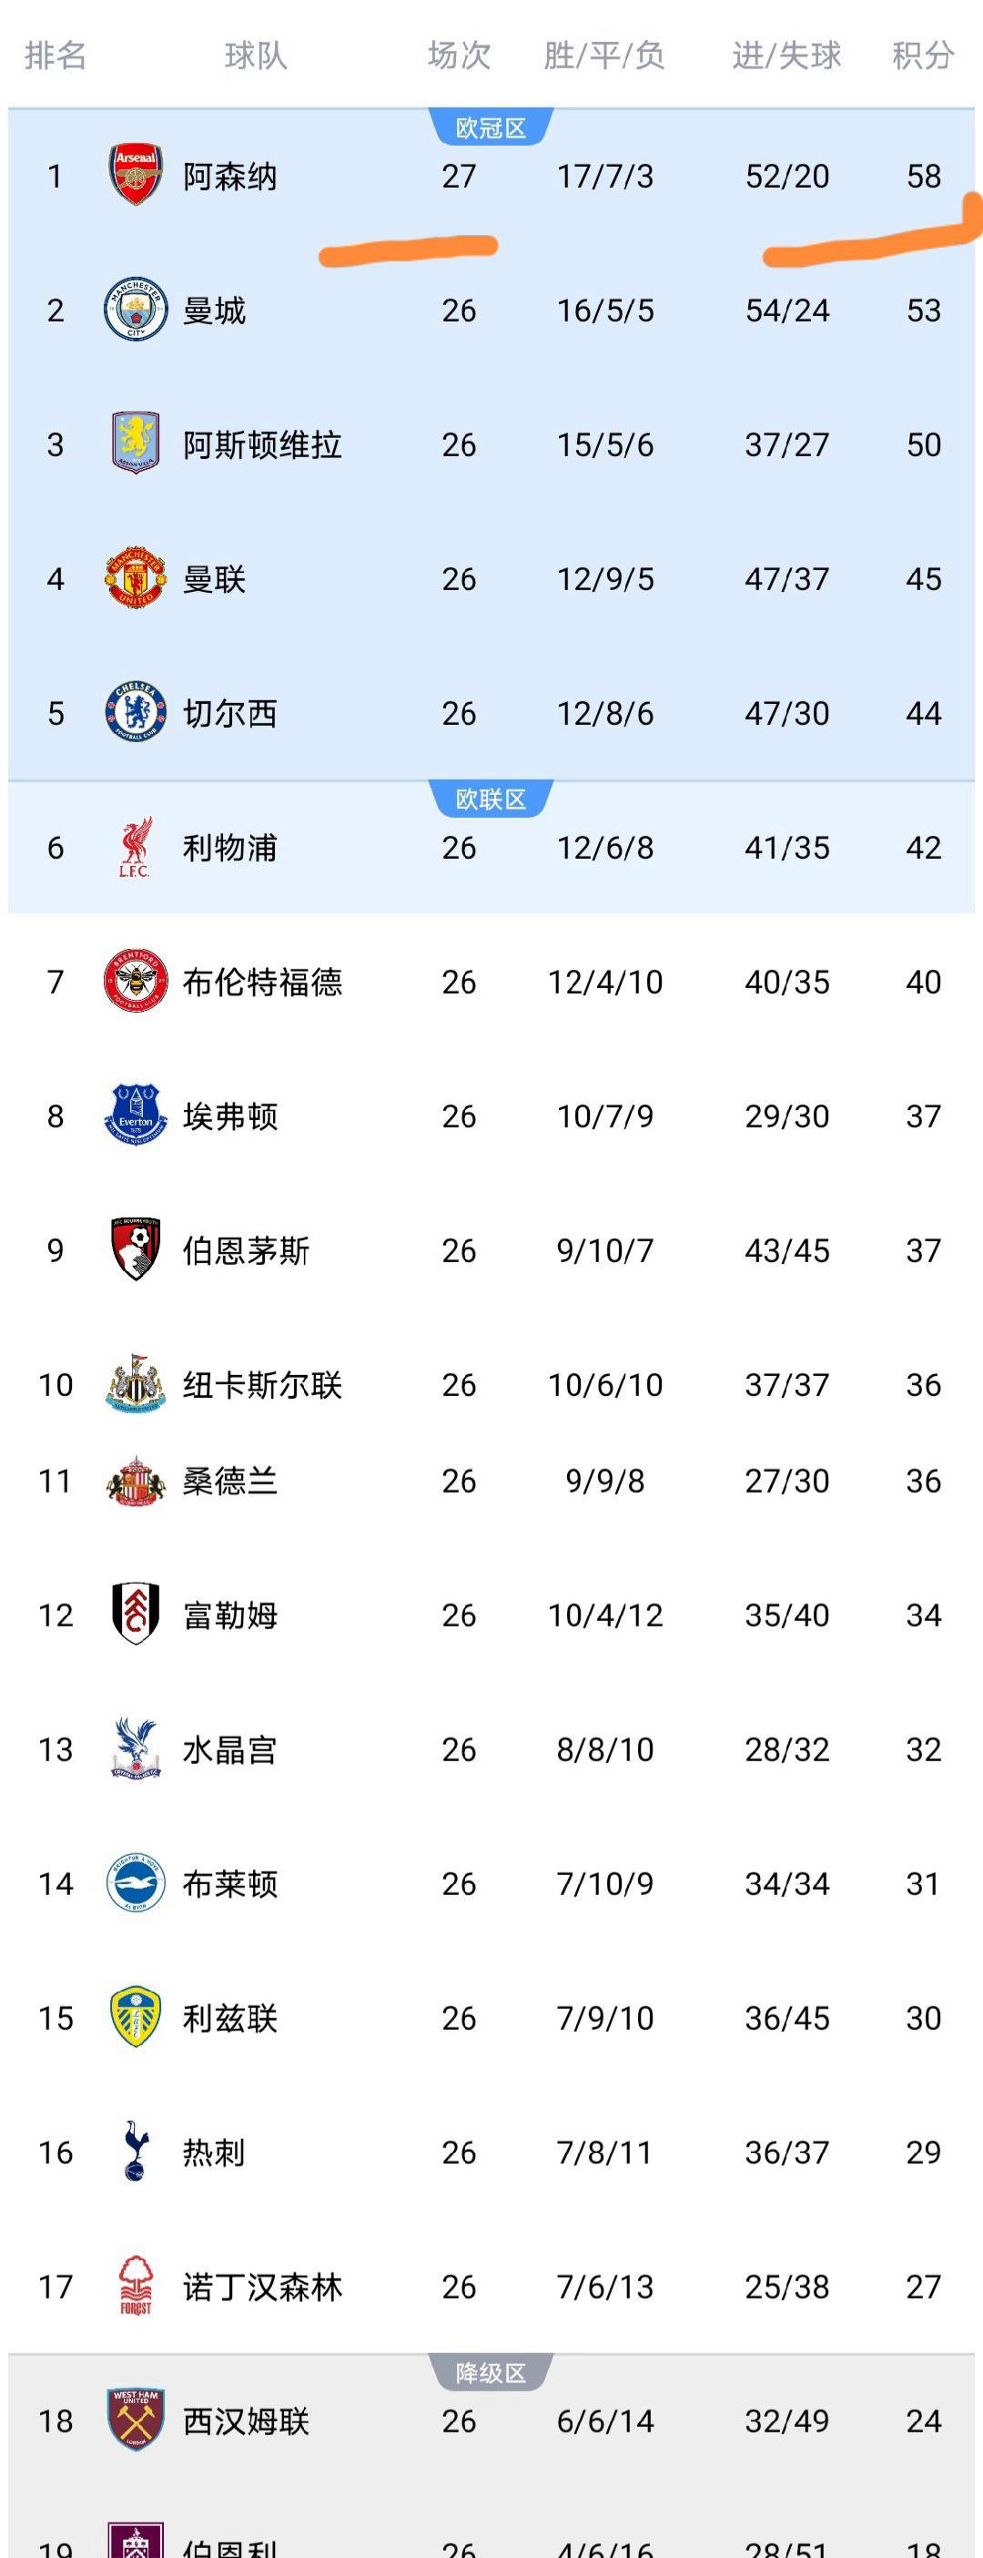Open the Nottingham Forest tree icon

135,2285
